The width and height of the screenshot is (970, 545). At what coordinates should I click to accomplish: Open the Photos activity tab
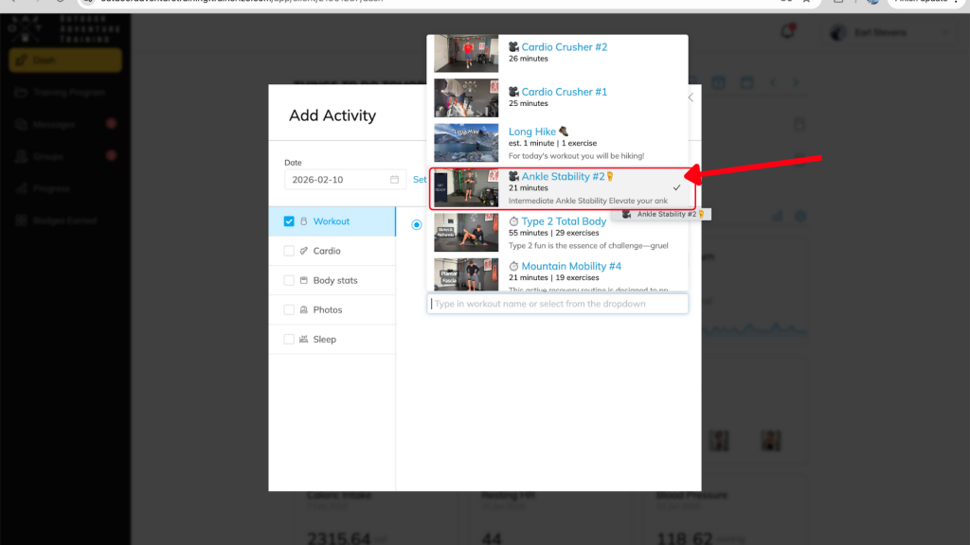tap(328, 310)
